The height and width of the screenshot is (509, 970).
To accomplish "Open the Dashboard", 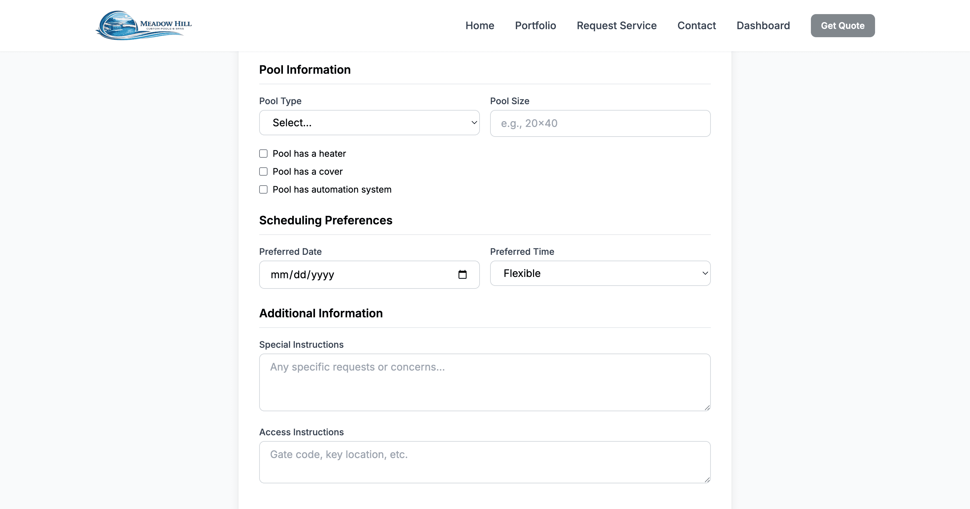I will click(x=763, y=25).
